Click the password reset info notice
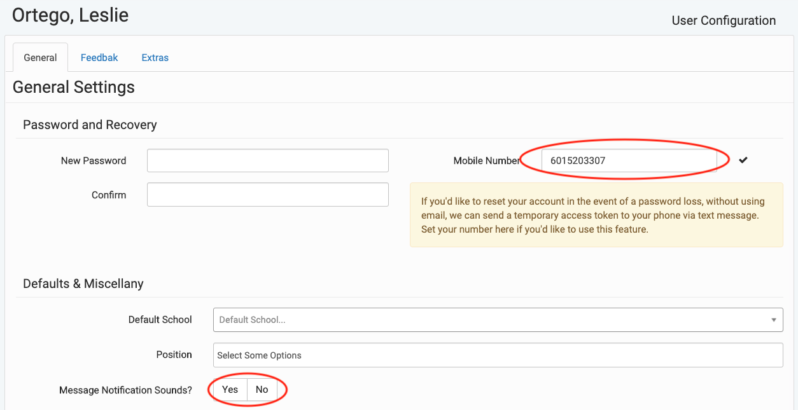 [596, 215]
